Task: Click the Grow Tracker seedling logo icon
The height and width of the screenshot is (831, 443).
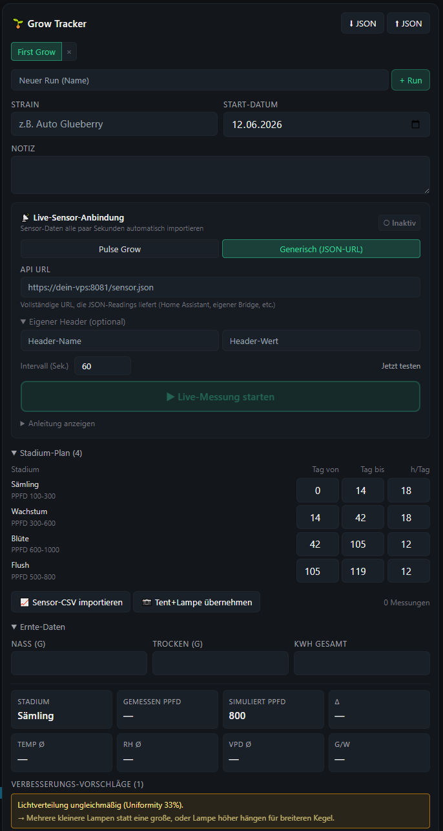Action: [17, 24]
